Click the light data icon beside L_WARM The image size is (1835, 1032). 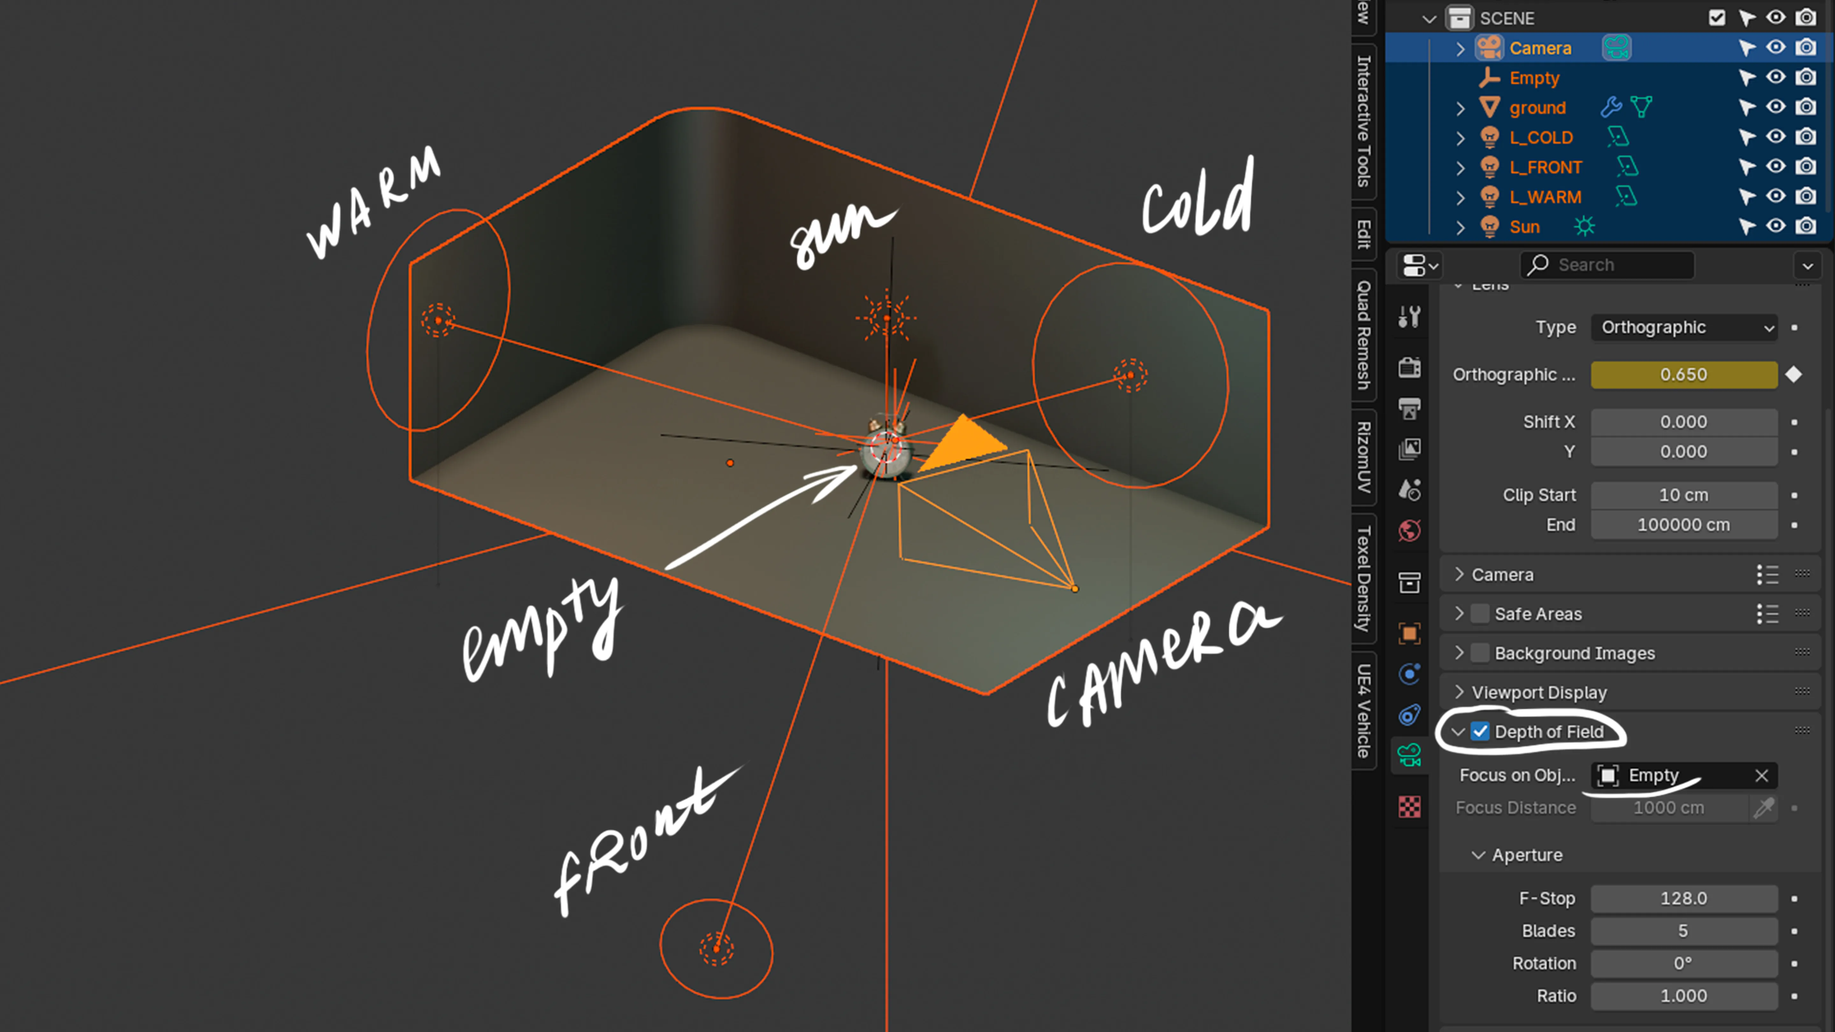click(x=1626, y=197)
